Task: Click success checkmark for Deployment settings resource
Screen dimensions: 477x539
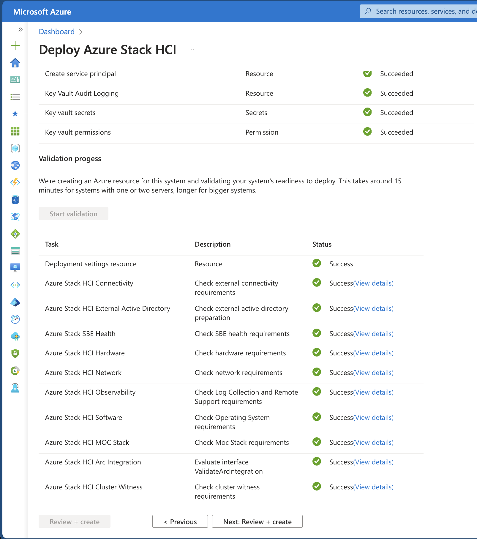Action: [317, 263]
